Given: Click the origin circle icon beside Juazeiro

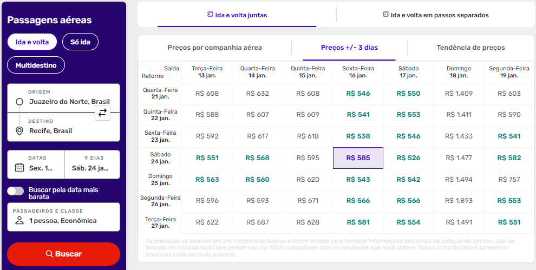Looking at the screenshot, I should click(19, 102).
